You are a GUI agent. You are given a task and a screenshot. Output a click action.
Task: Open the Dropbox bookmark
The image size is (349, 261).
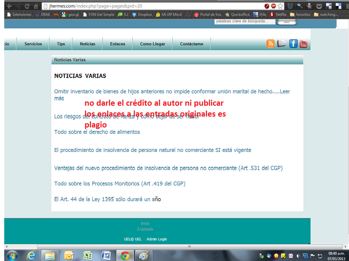pos(142,15)
